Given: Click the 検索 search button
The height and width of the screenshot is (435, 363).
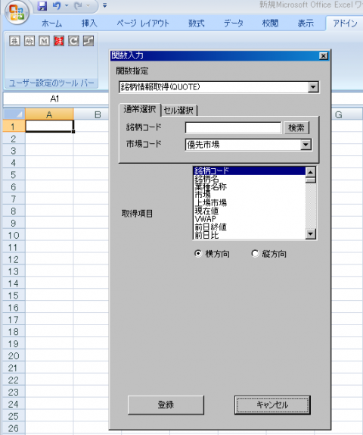Looking at the screenshot, I should (296, 128).
